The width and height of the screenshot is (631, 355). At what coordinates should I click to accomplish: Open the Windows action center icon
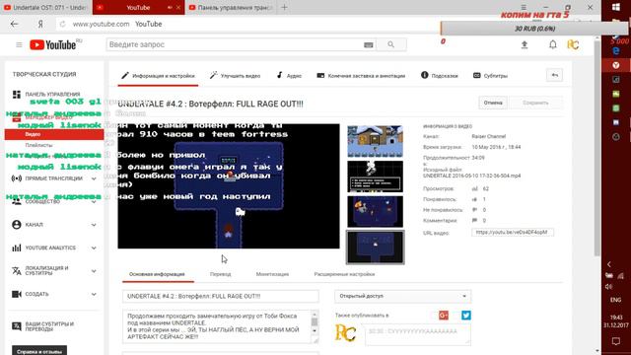[x=616, y=341]
